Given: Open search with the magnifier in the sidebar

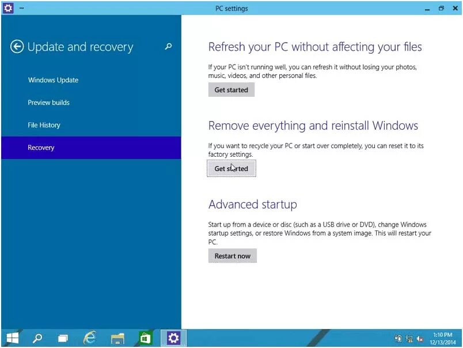Looking at the screenshot, I should pyautogui.click(x=168, y=46).
